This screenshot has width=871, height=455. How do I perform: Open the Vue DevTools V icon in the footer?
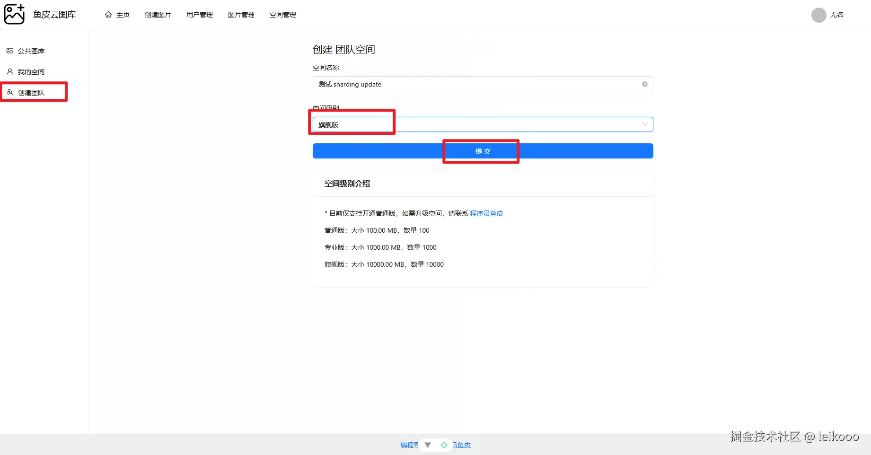(428, 445)
